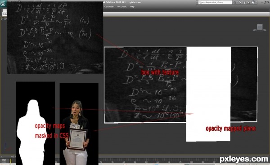Click the binoculars search icon
The image size is (270, 165).
[x=234, y=2]
